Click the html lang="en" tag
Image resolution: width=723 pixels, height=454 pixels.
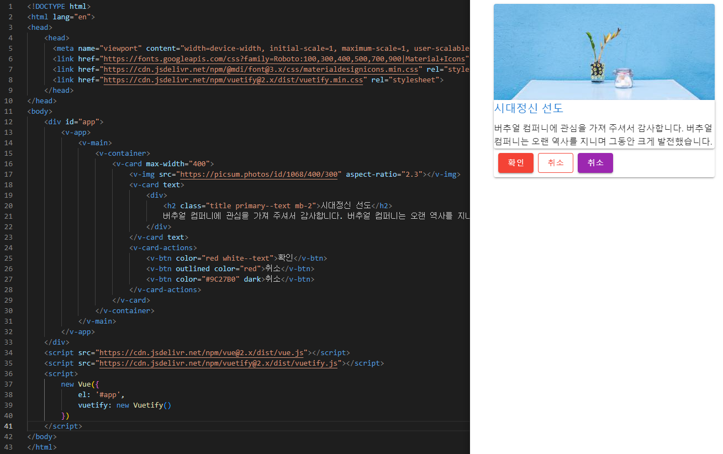tap(61, 17)
